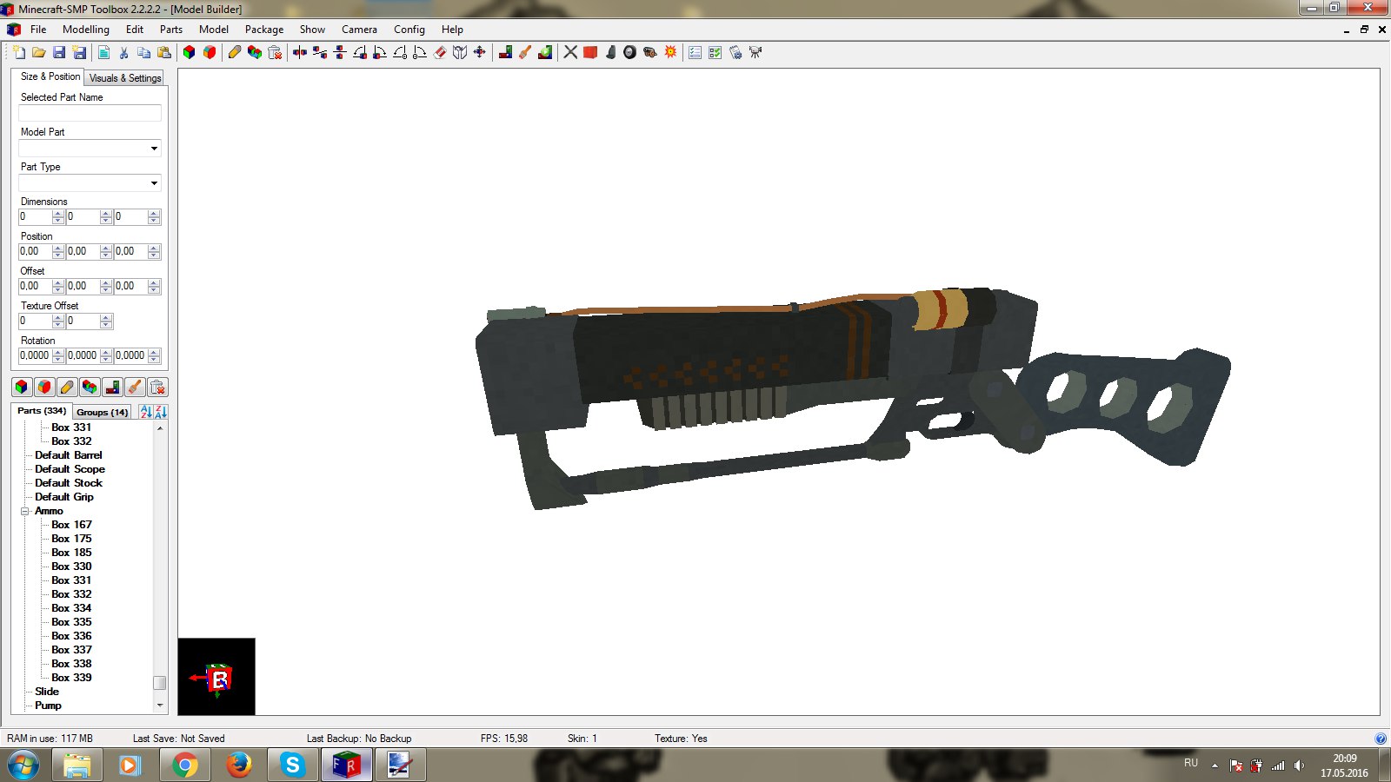Select Box 339 in parts tree
Image resolution: width=1391 pixels, height=782 pixels.
click(71, 678)
